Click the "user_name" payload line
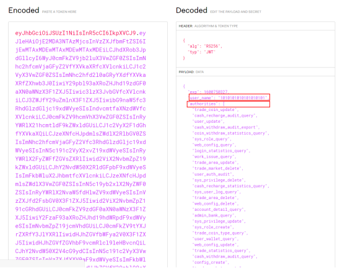 (x=229, y=98)
